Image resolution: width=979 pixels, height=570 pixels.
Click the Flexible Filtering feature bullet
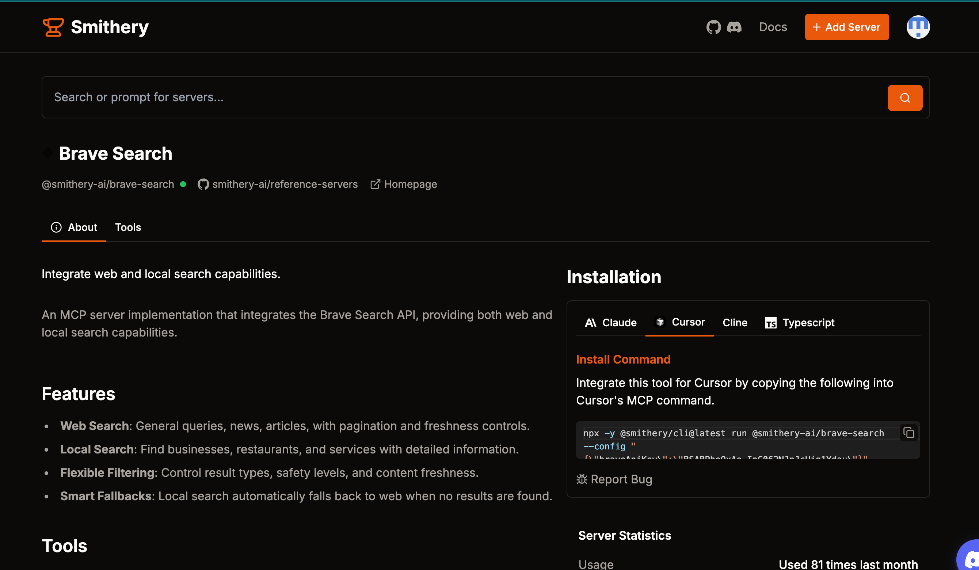coord(269,472)
